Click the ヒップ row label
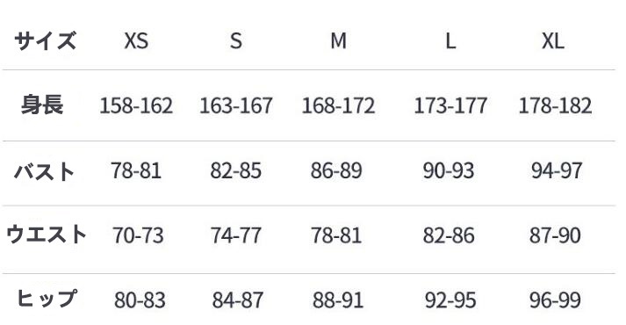626x325 pixels. coord(47,299)
